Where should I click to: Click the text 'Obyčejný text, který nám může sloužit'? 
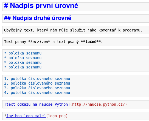click(x=45, y=30)
